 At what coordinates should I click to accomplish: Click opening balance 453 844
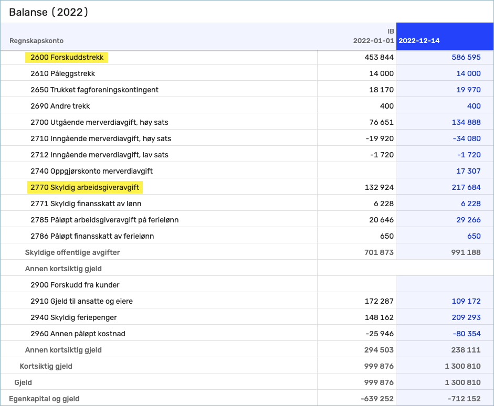click(x=379, y=57)
